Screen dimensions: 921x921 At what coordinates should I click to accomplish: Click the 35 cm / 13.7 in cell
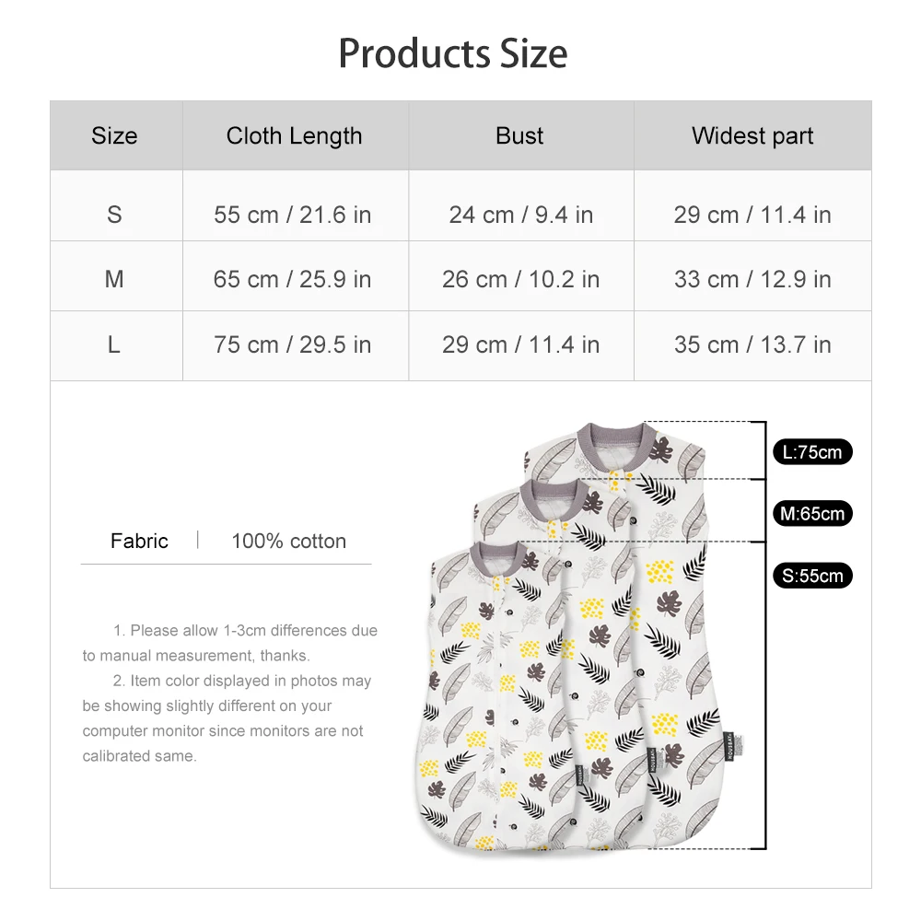coord(752,344)
